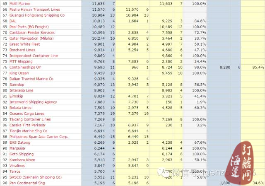Open Caribbean Feeder Services link
Viewport: 265px width, 186px height.
pyautogui.click(x=32, y=32)
